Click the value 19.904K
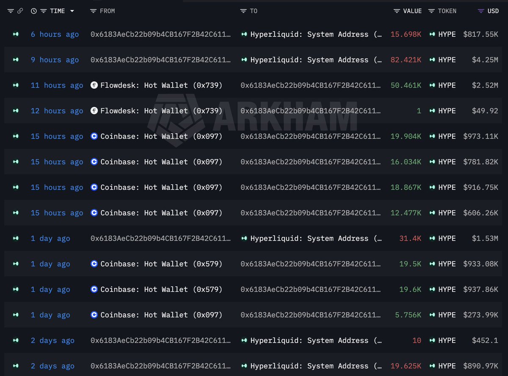This screenshot has height=376, width=508. click(x=406, y=136)
